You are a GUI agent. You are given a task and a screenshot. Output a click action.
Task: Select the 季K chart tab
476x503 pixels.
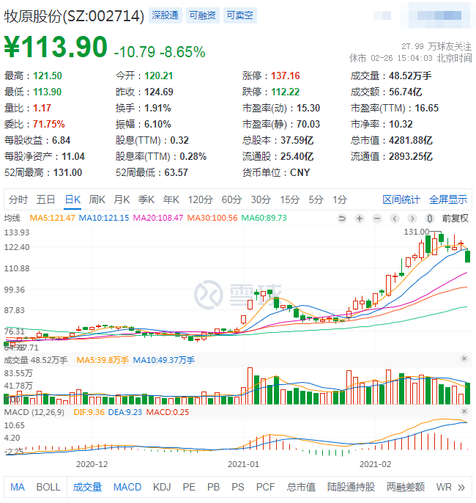pyautogui.click(x=146, y=199)
